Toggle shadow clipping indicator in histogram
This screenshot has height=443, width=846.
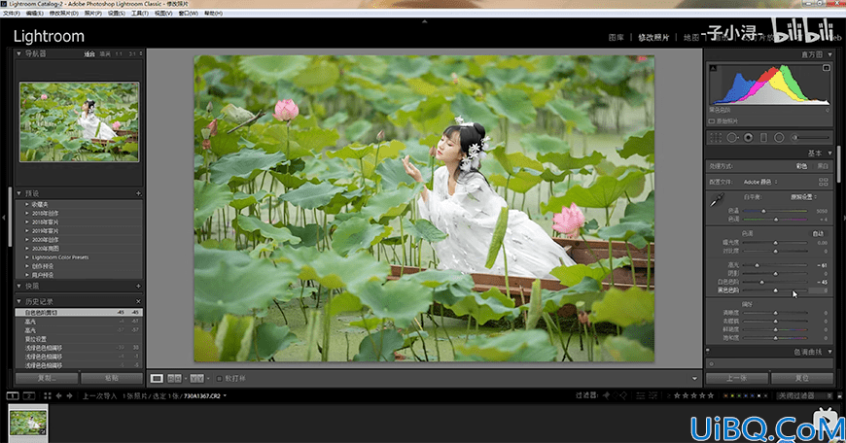(x=713, y=68)
